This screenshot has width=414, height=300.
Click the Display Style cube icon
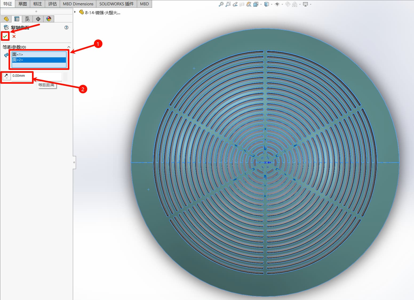click(x=266, y=4)
